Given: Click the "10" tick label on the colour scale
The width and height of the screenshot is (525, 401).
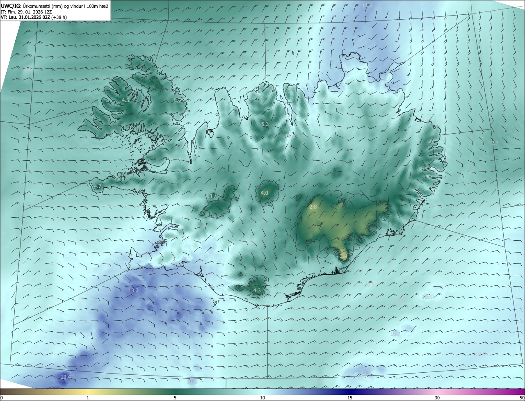Looking at the screenshot, I should click(x=262, y=398).
